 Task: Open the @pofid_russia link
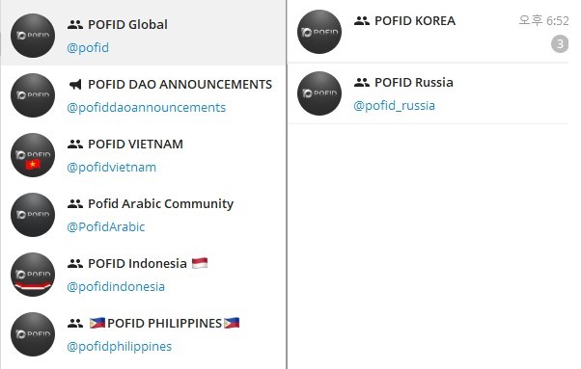(394, 106)
